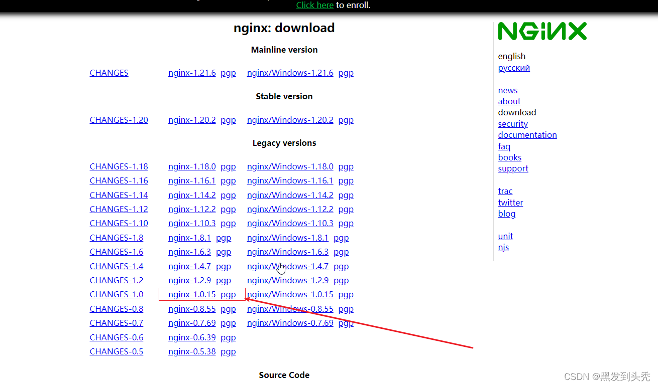Open the about page
The width and height of the screenshot is (658, 386).
pyautogui.click(x=509, y=101)
